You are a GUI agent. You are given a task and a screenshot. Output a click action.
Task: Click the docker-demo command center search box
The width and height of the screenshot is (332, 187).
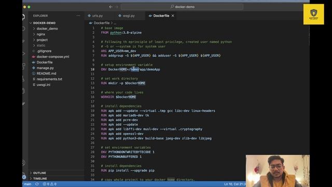coord(182,7)
